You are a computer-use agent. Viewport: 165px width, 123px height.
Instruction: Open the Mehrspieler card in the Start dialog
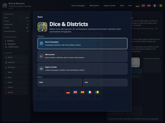(x=82, y=56)
